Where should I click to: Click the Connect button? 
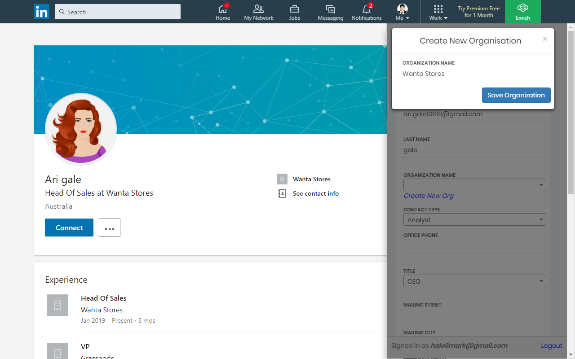(69, 228)
